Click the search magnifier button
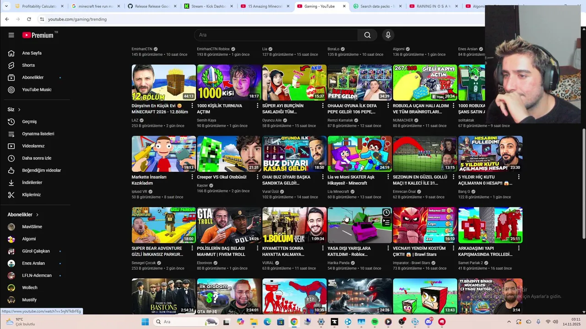The height and width of the screenshot is (329, 586). (x=367, y=35)
